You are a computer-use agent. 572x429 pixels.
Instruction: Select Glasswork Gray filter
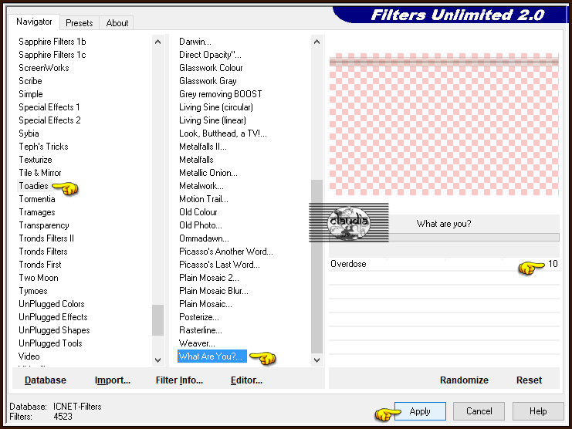pyautogui.click(x=208, y=81)
